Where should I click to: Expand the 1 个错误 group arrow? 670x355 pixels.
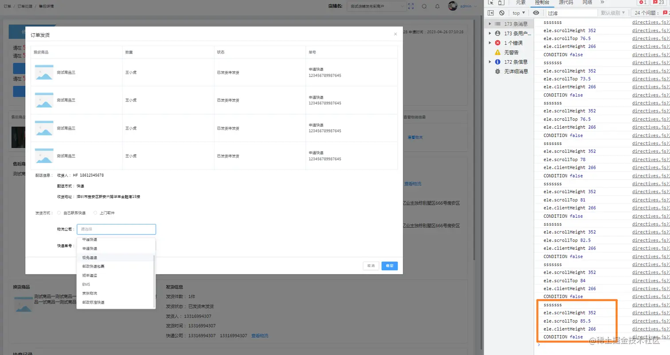click(x=490, y=43)
